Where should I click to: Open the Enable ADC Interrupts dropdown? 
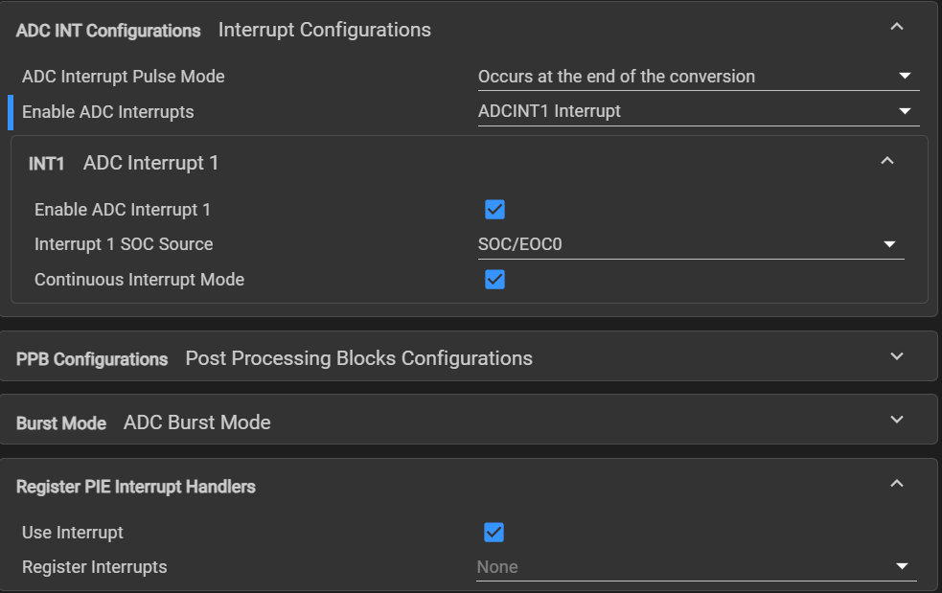[x=698, y=111]
